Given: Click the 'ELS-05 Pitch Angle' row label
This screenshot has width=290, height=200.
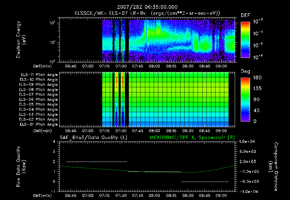Looking at the screenshot, I should click(x=38, y=105).
